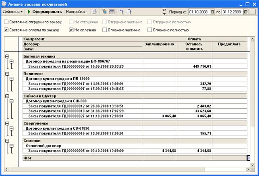The height and width of the screenshot is (176, 259).
Task: Click the first blue curved-arrow toolbar icon
Action: click(122, 12)
